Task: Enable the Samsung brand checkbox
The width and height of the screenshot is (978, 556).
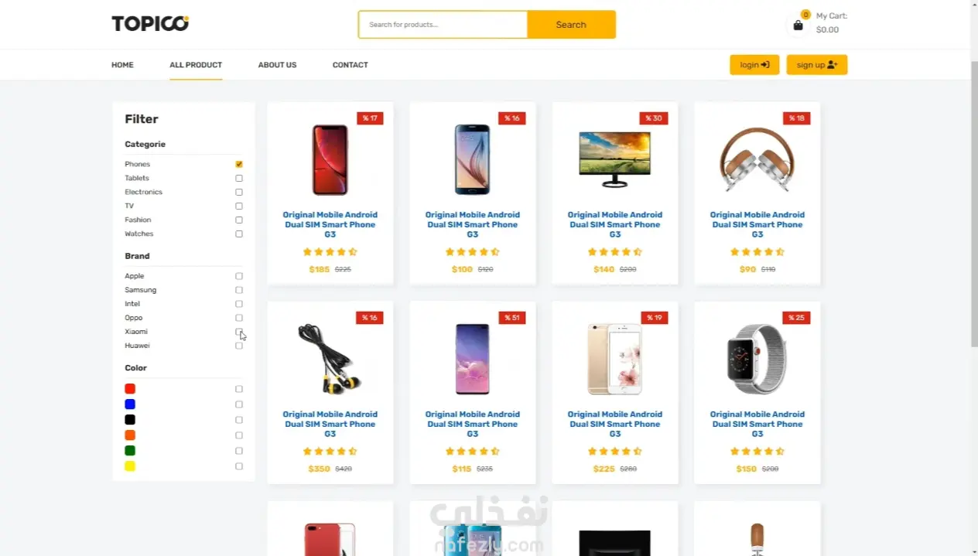Action: (x=239, y=290)
